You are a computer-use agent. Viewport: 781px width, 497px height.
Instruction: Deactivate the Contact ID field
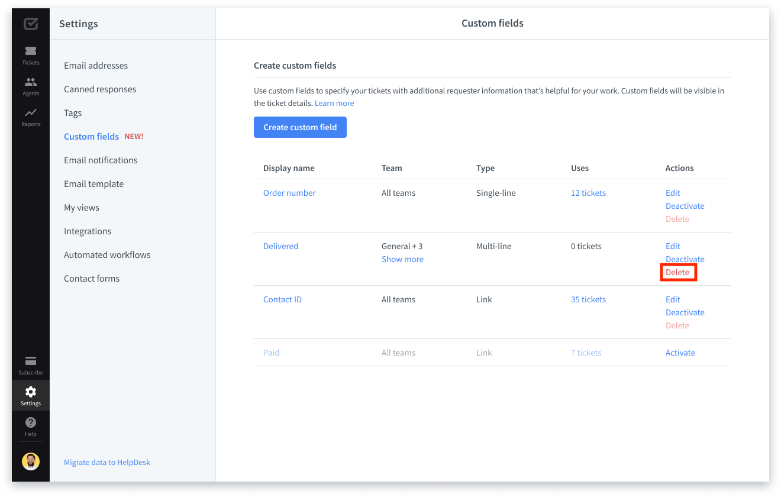pos(685,312)
